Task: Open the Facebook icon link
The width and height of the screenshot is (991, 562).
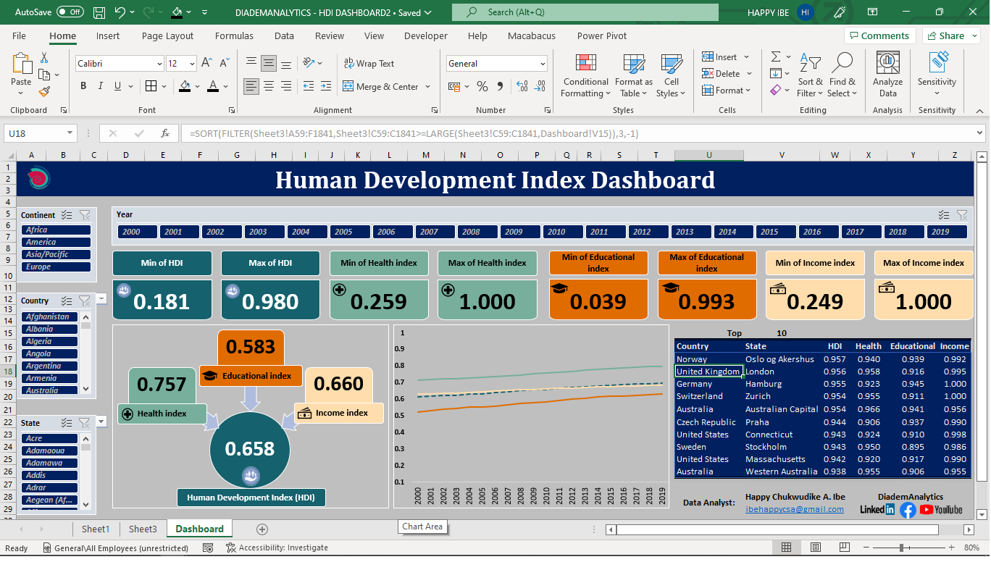Action: 908,510
